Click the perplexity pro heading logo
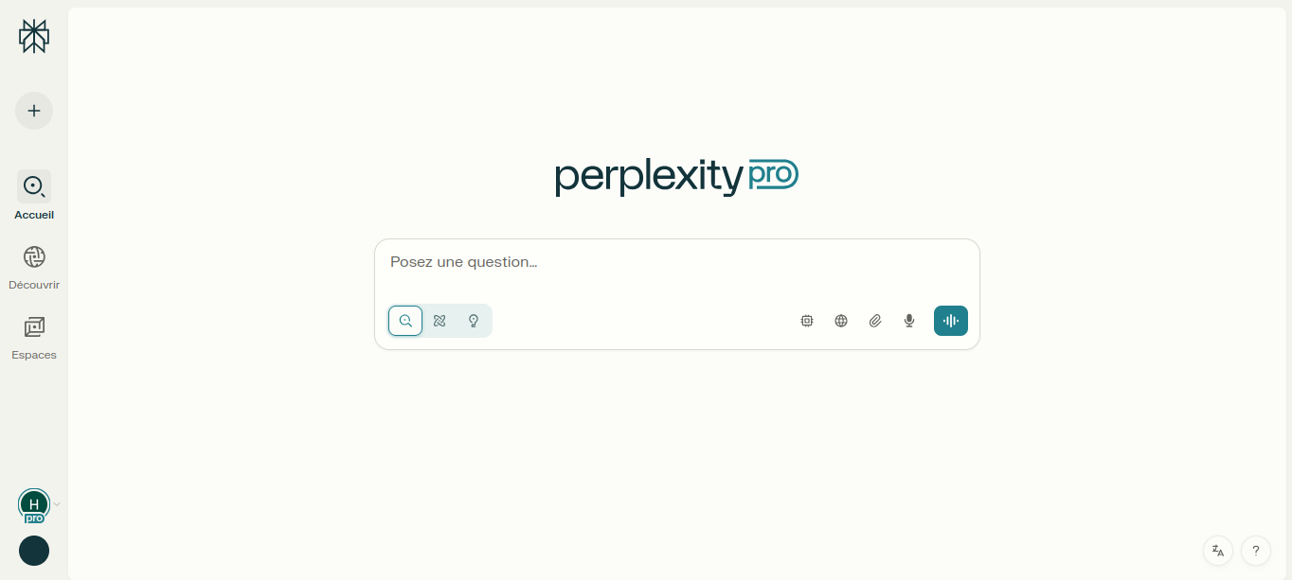The image size is (1292, 580). (x=676, y=177)
